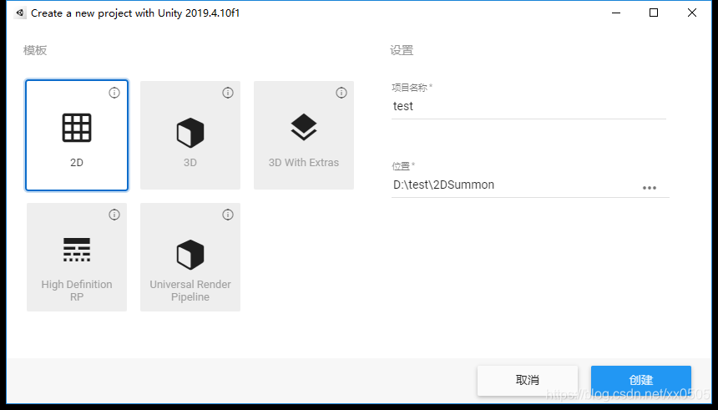Maximize the new project window
This screenshot has height=410, width=718.
[654, 13]
